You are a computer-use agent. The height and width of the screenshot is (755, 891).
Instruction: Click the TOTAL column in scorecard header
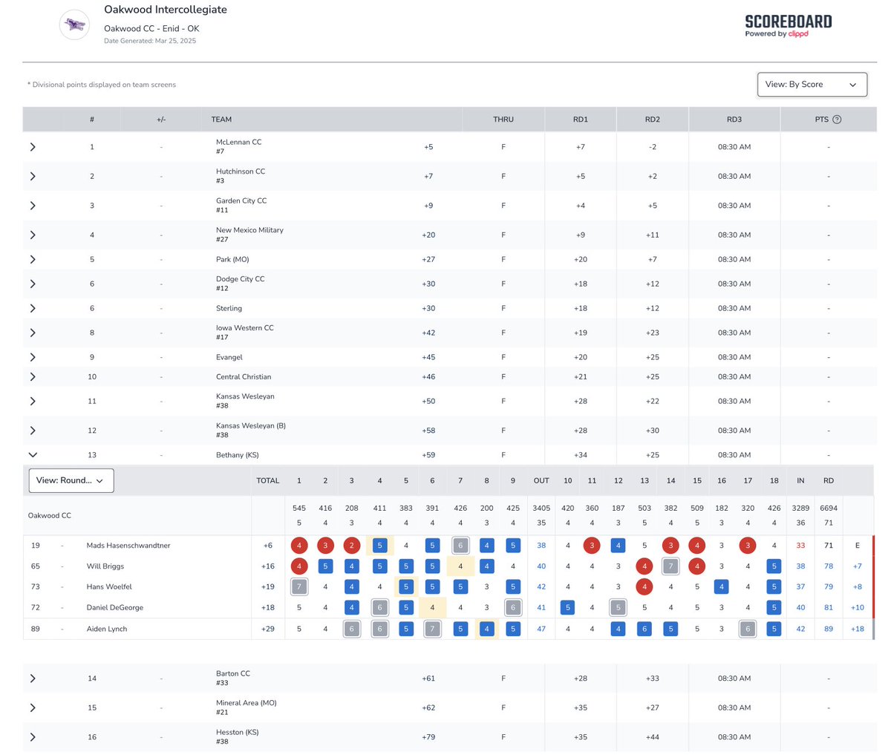pos(268,480)
